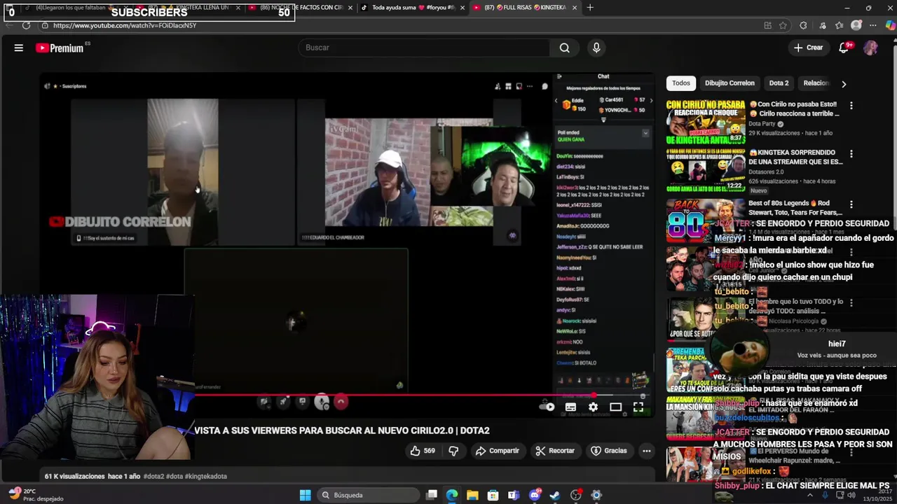Like the video with 569 likes
This screenshot has width=897, height=504.
point(423,451)
